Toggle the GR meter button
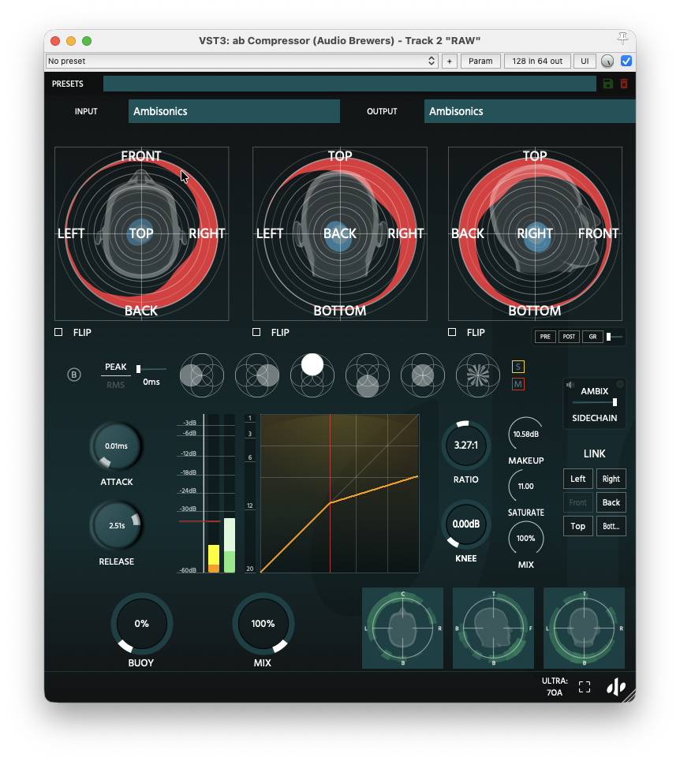The height and width of the screenshot is (761, 680). click(x=592, y=336)
